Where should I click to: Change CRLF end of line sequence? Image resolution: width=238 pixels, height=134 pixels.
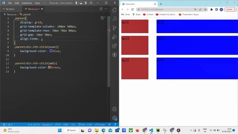(x=66, y=125)
